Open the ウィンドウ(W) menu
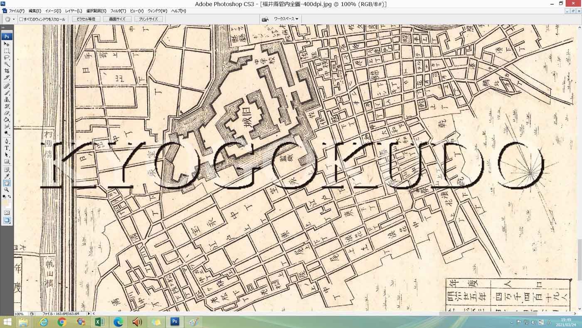Viewport: 582px width, 328px height. (x=157, y=11)
